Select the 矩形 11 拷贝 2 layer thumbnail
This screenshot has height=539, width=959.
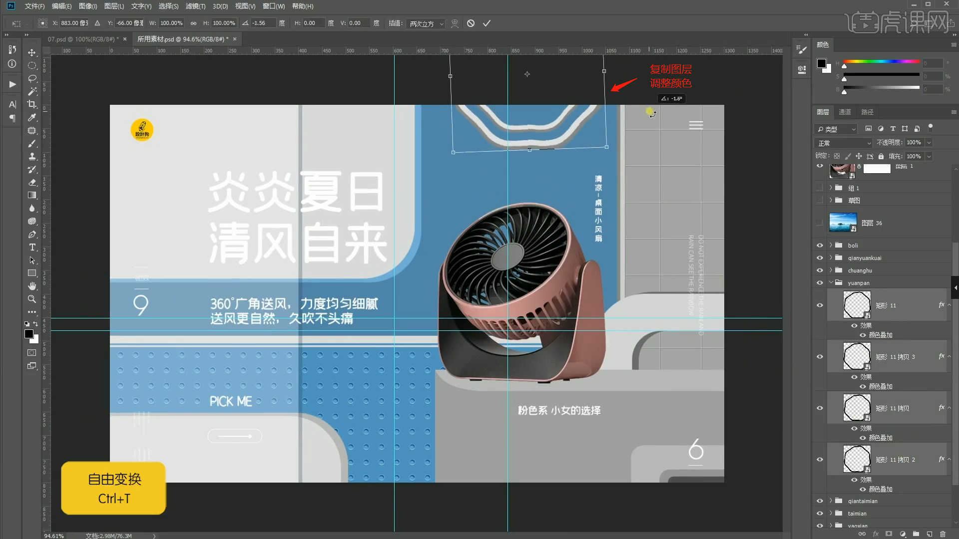coord(857,459)
